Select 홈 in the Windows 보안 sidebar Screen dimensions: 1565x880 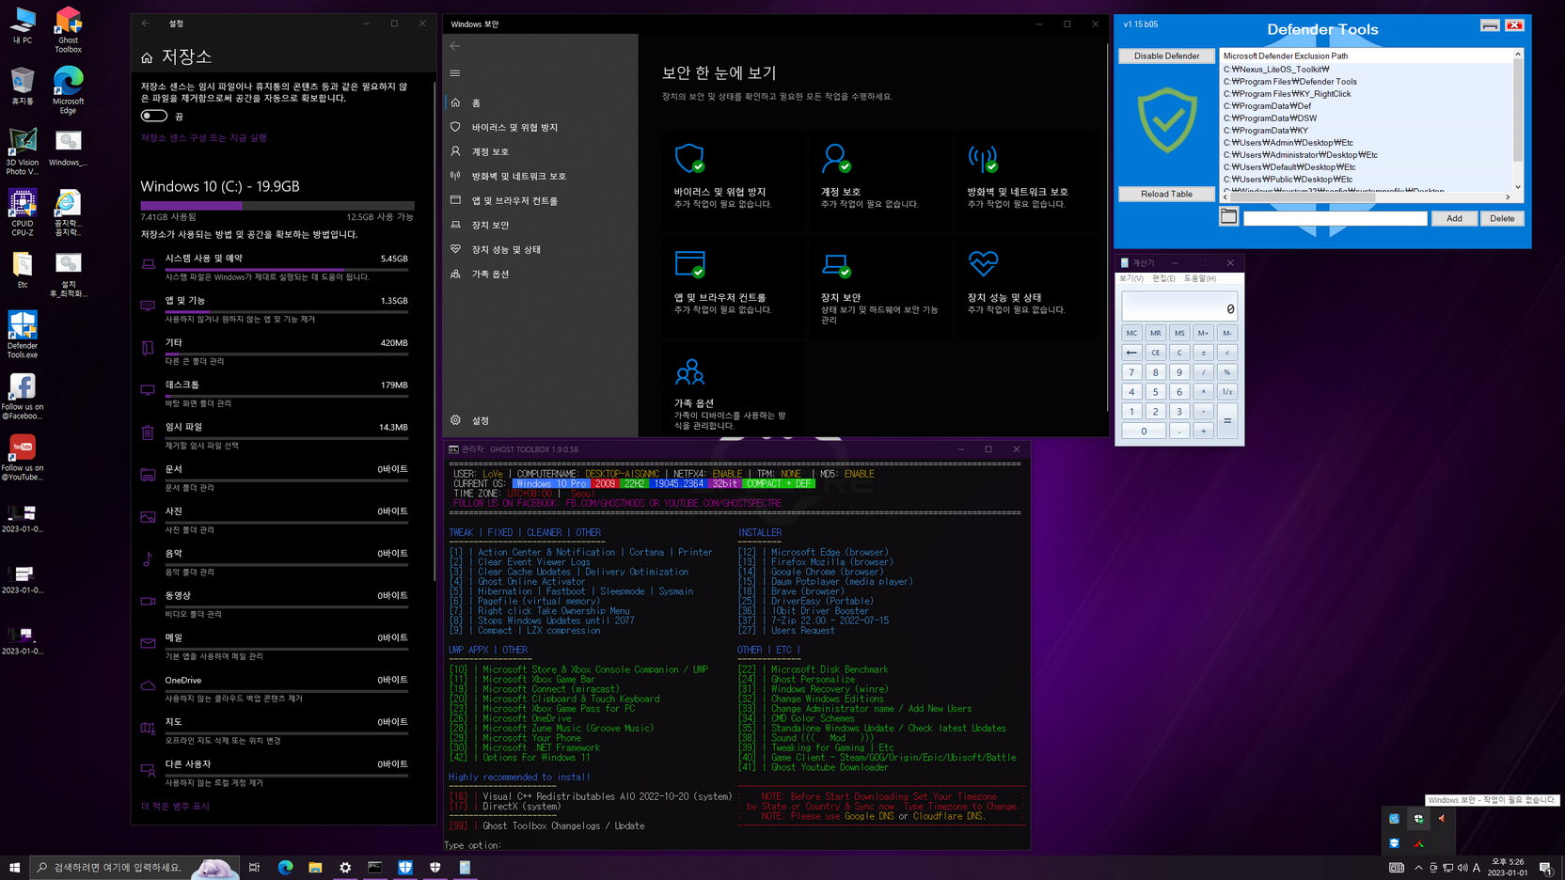[539, 102]
